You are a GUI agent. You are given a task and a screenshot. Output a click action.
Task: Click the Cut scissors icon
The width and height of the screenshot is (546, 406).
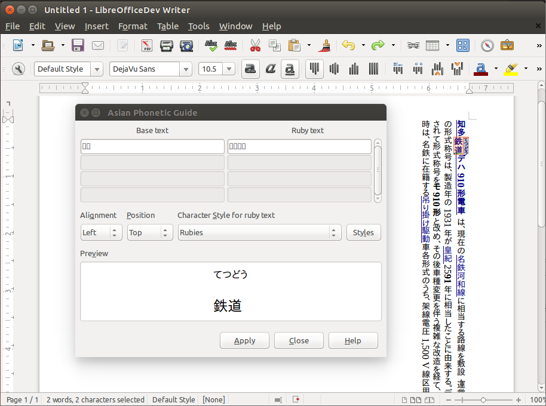click(x=255, y=45)
